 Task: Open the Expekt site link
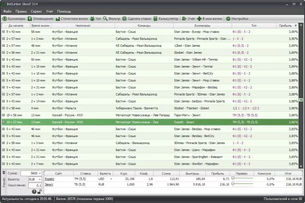pos(49,179)
